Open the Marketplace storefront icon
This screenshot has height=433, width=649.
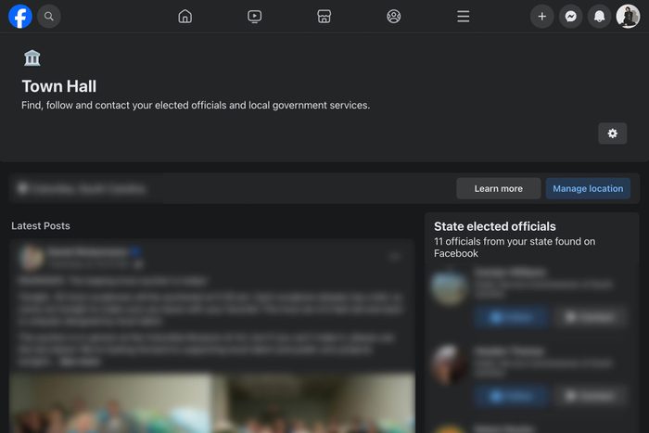324,17
